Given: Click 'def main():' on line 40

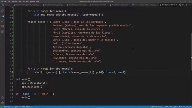Looking at the screenshot, I should coord(24,79).
